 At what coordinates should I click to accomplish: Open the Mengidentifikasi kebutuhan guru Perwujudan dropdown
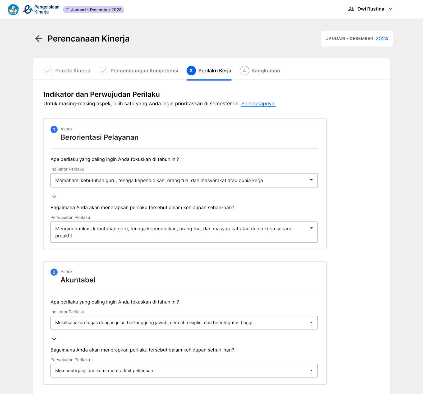[184, 232]
